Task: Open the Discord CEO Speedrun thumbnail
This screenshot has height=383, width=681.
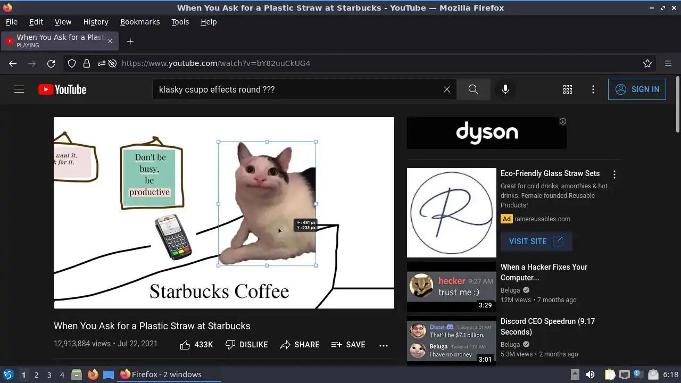Action: pyautogui.click(x=452, y=341)
